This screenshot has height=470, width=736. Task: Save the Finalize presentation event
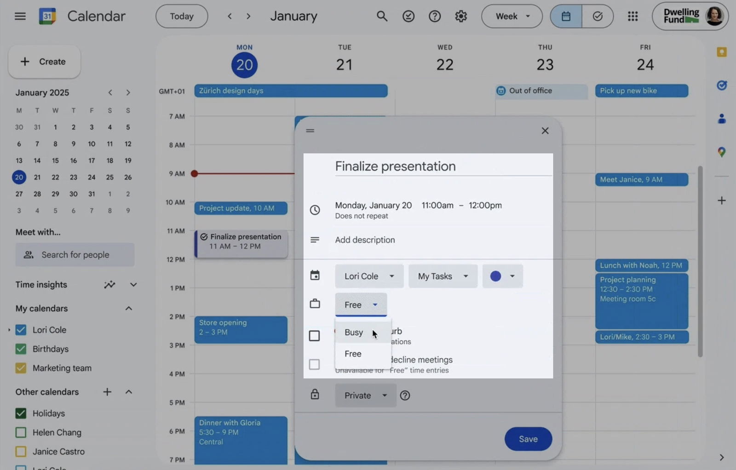tap(528, 439)
